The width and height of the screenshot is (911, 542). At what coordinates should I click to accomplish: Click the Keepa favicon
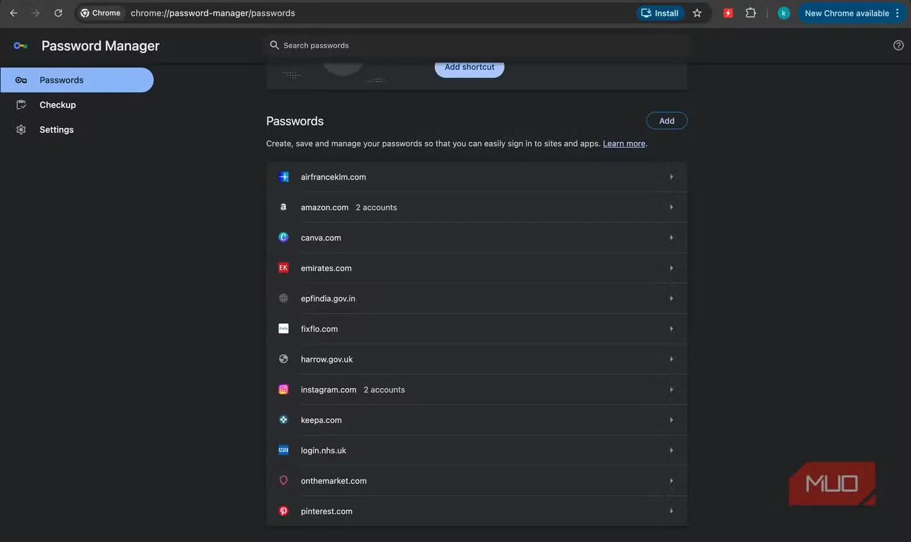coord(284,419)
